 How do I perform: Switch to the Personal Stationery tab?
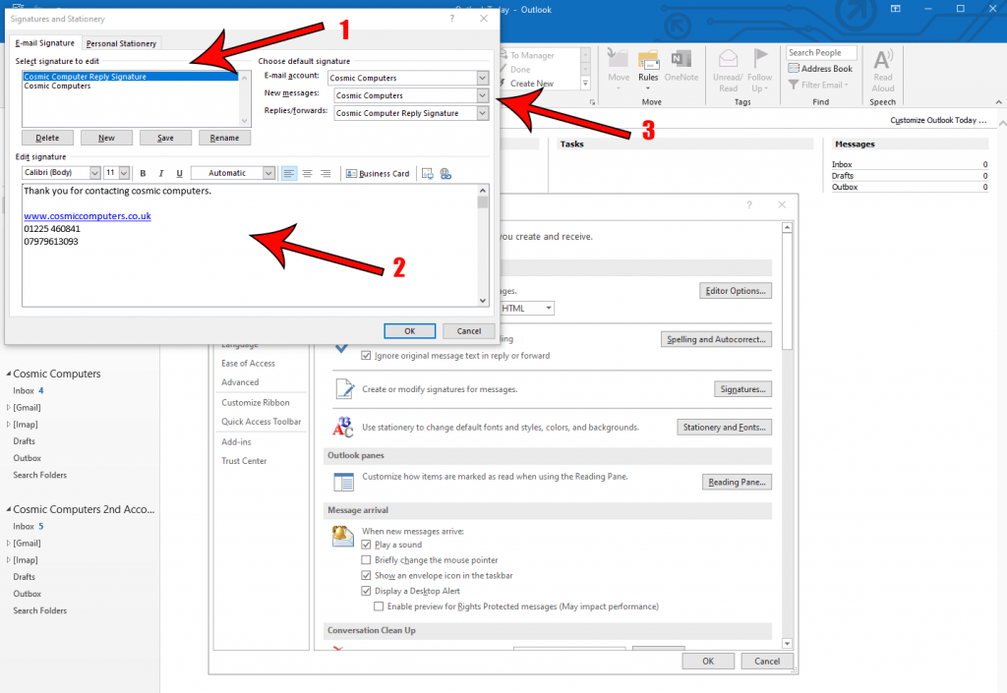[121, 43]
